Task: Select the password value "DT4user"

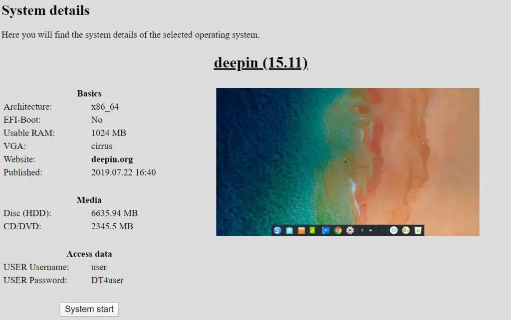Action: tap(107, 280)
